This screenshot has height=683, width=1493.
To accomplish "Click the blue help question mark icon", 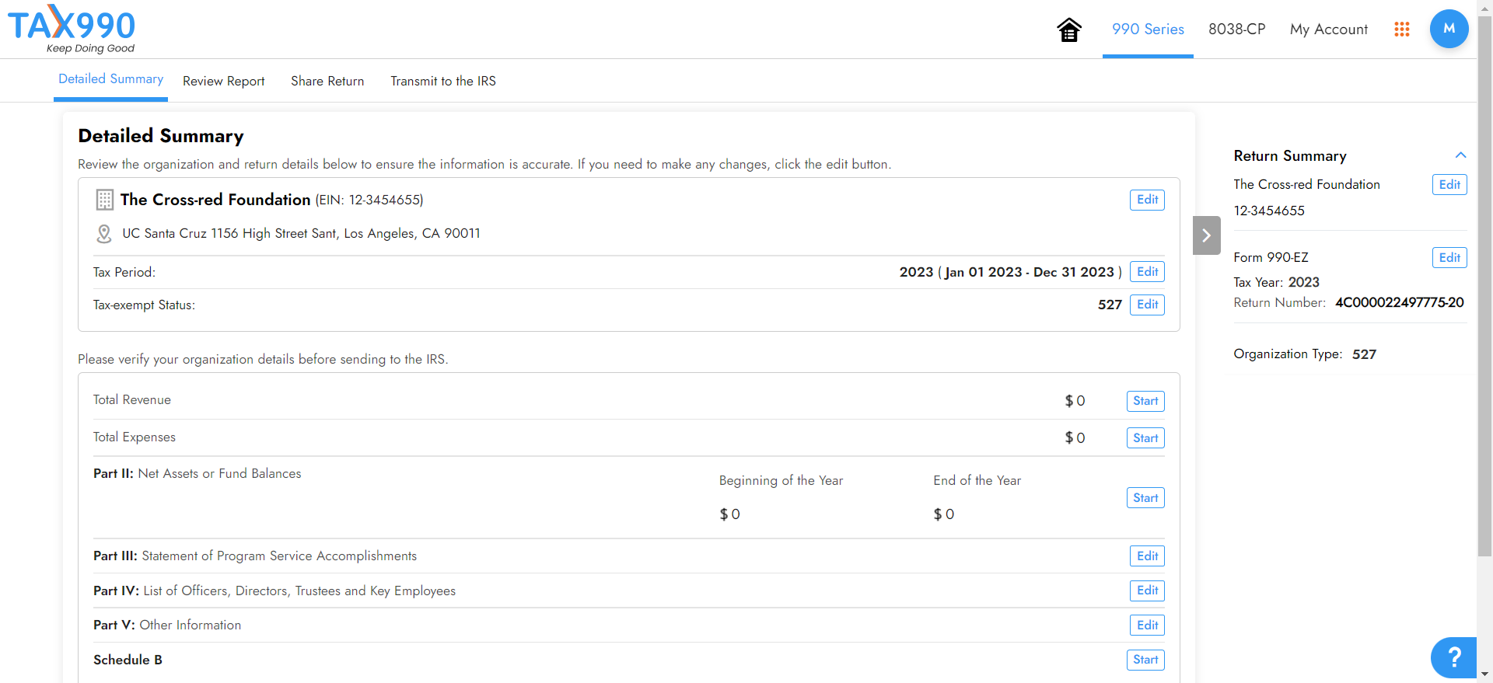I will click(x=1453, y=657).
